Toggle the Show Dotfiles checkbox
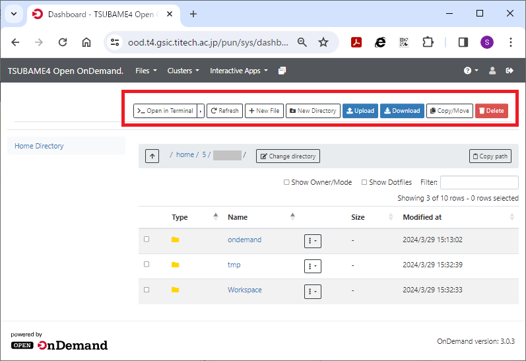Image resolution: width=526 pixels, height=361 pixels. [364, 183]
